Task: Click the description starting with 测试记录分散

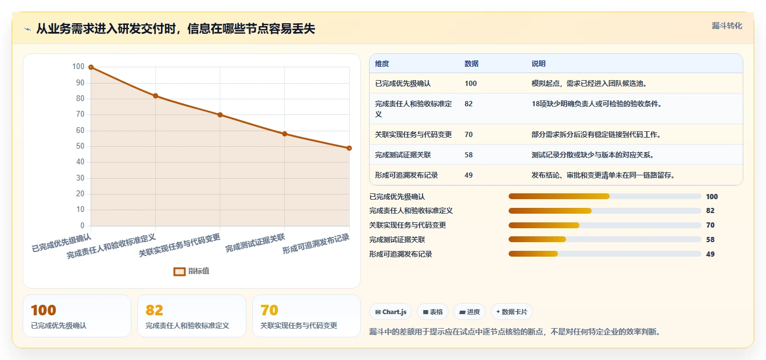Action: (593, 155)
